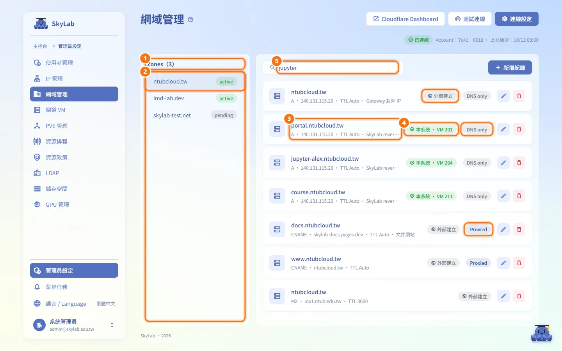Click the pending badge of skylab-test.net

pos(224,115)
